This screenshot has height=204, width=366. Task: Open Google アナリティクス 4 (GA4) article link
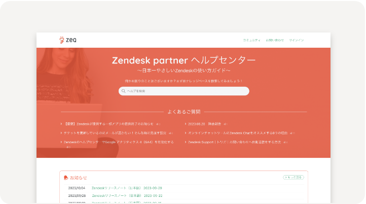(119, 142)
